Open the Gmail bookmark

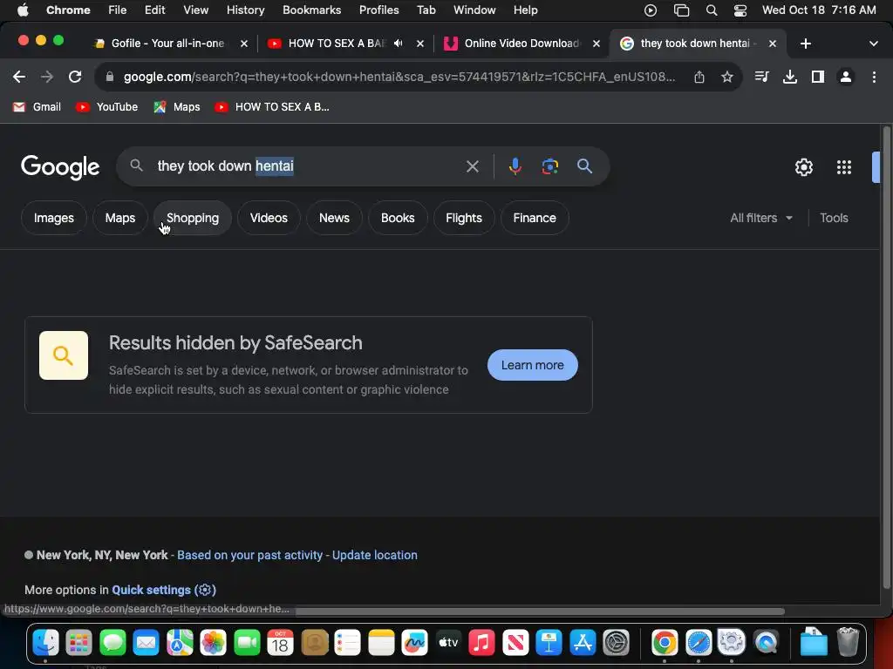point(37,107)
